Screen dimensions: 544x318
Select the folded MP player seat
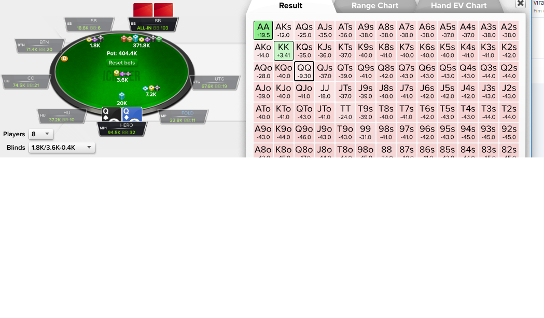pyautogui.click(x=183, y=117)
